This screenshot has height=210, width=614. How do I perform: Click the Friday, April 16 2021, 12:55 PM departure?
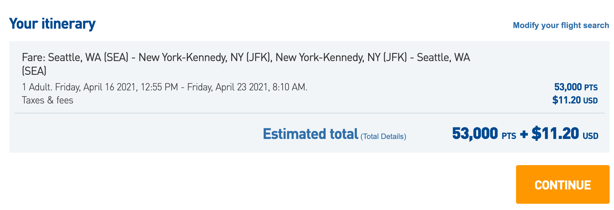click(x=116, y=87)
